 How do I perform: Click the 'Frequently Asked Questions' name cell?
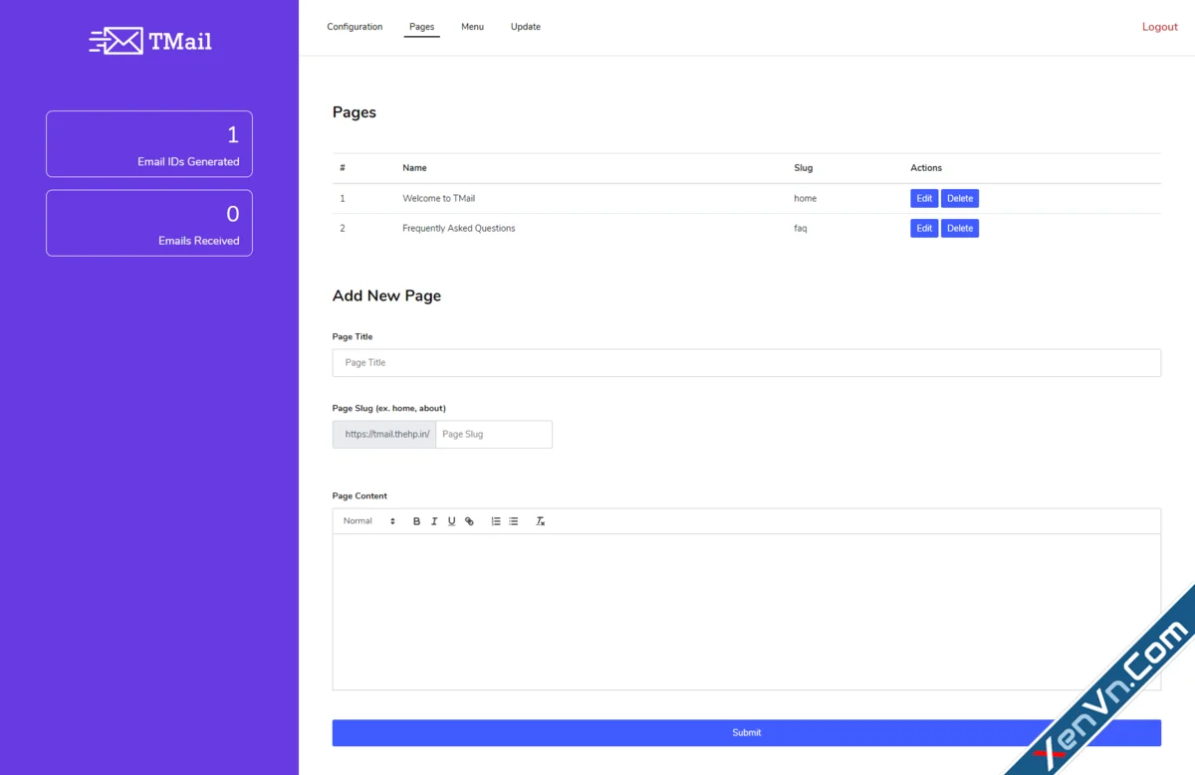click(x=459, y=229)
